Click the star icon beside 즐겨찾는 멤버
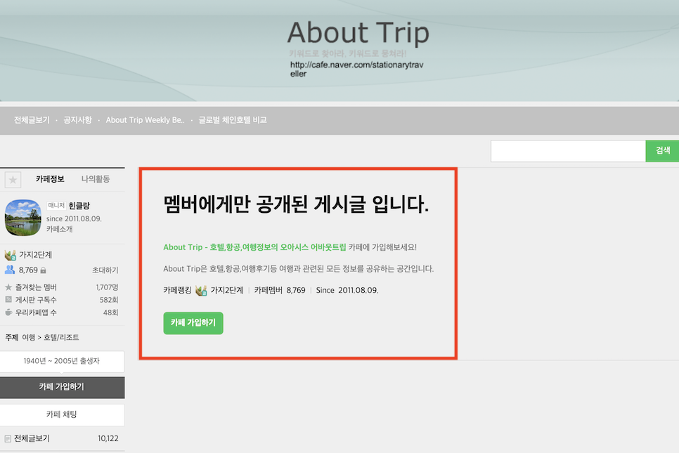 [x=8, y=287]
